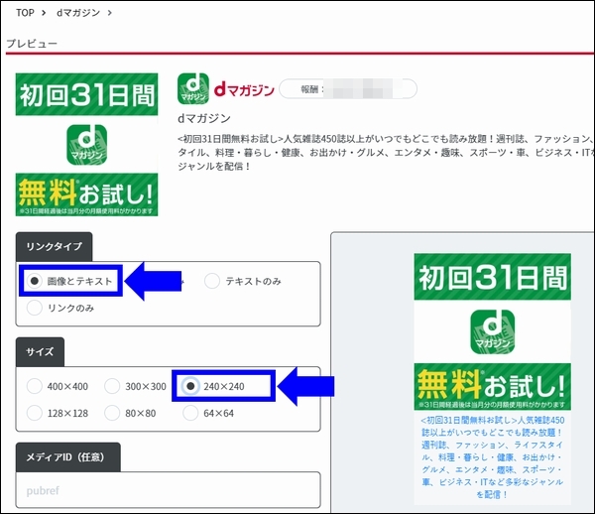Click the 報酬 reward pill
This screenshot has width=595, height=514.
pos(348,89)
